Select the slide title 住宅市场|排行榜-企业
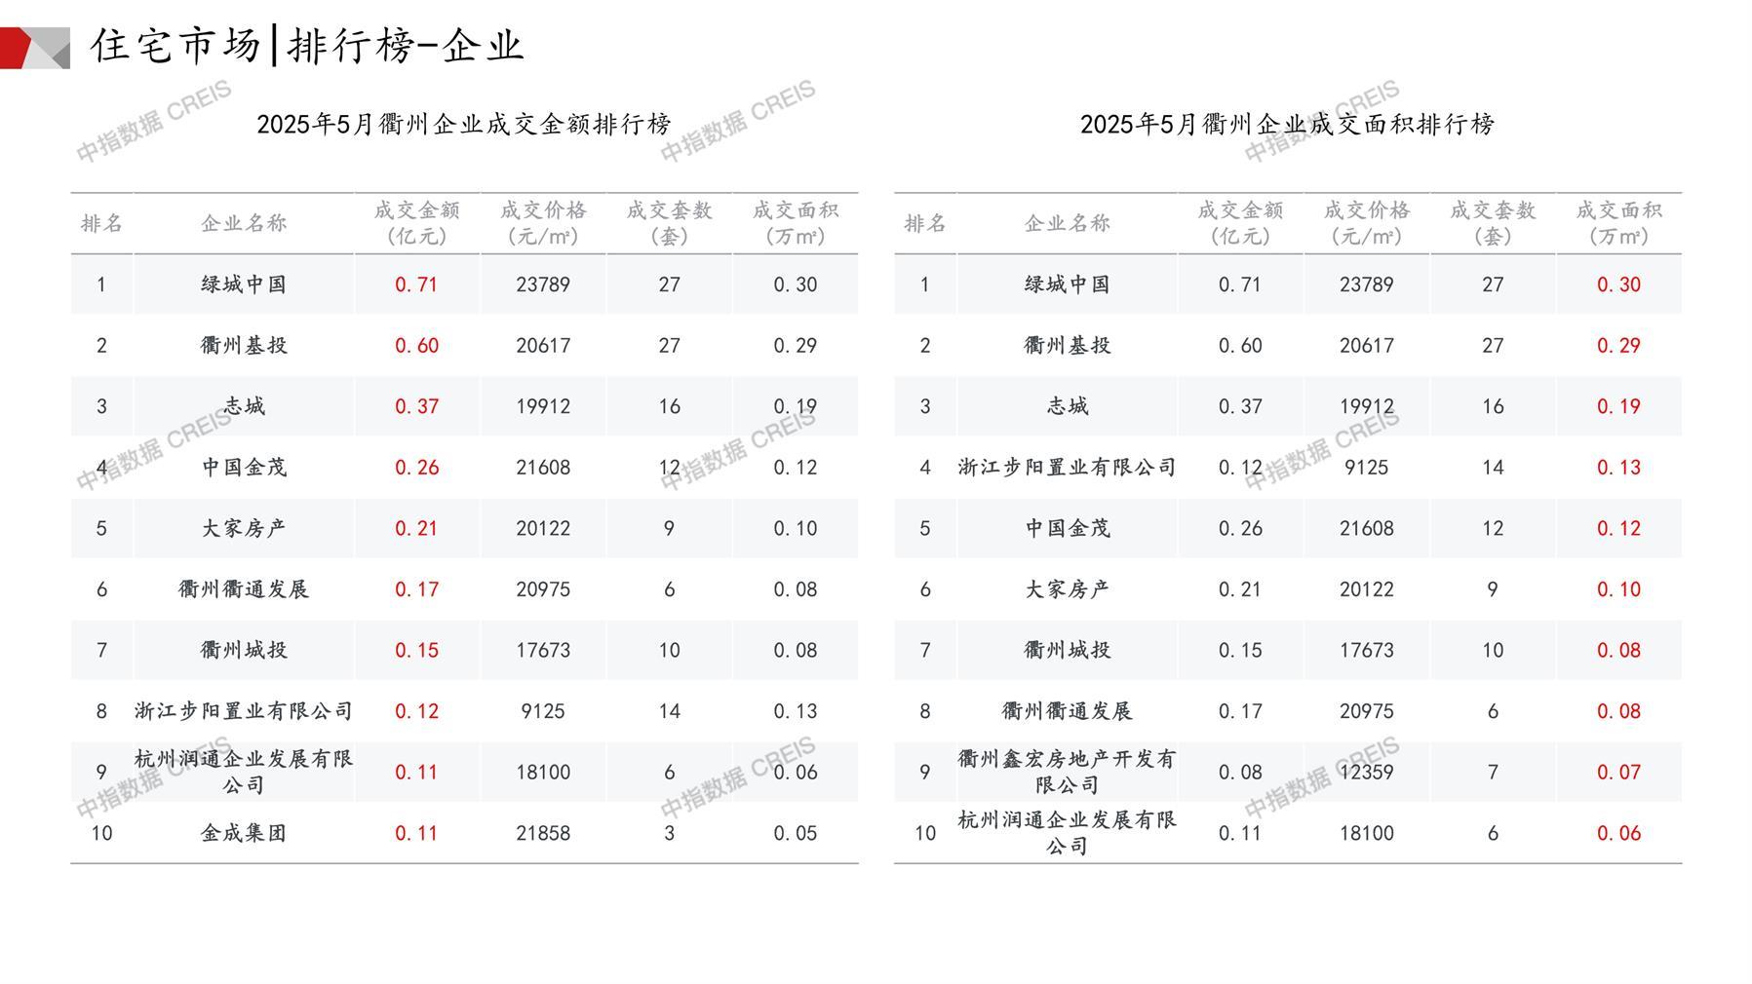 coord(307,46)
